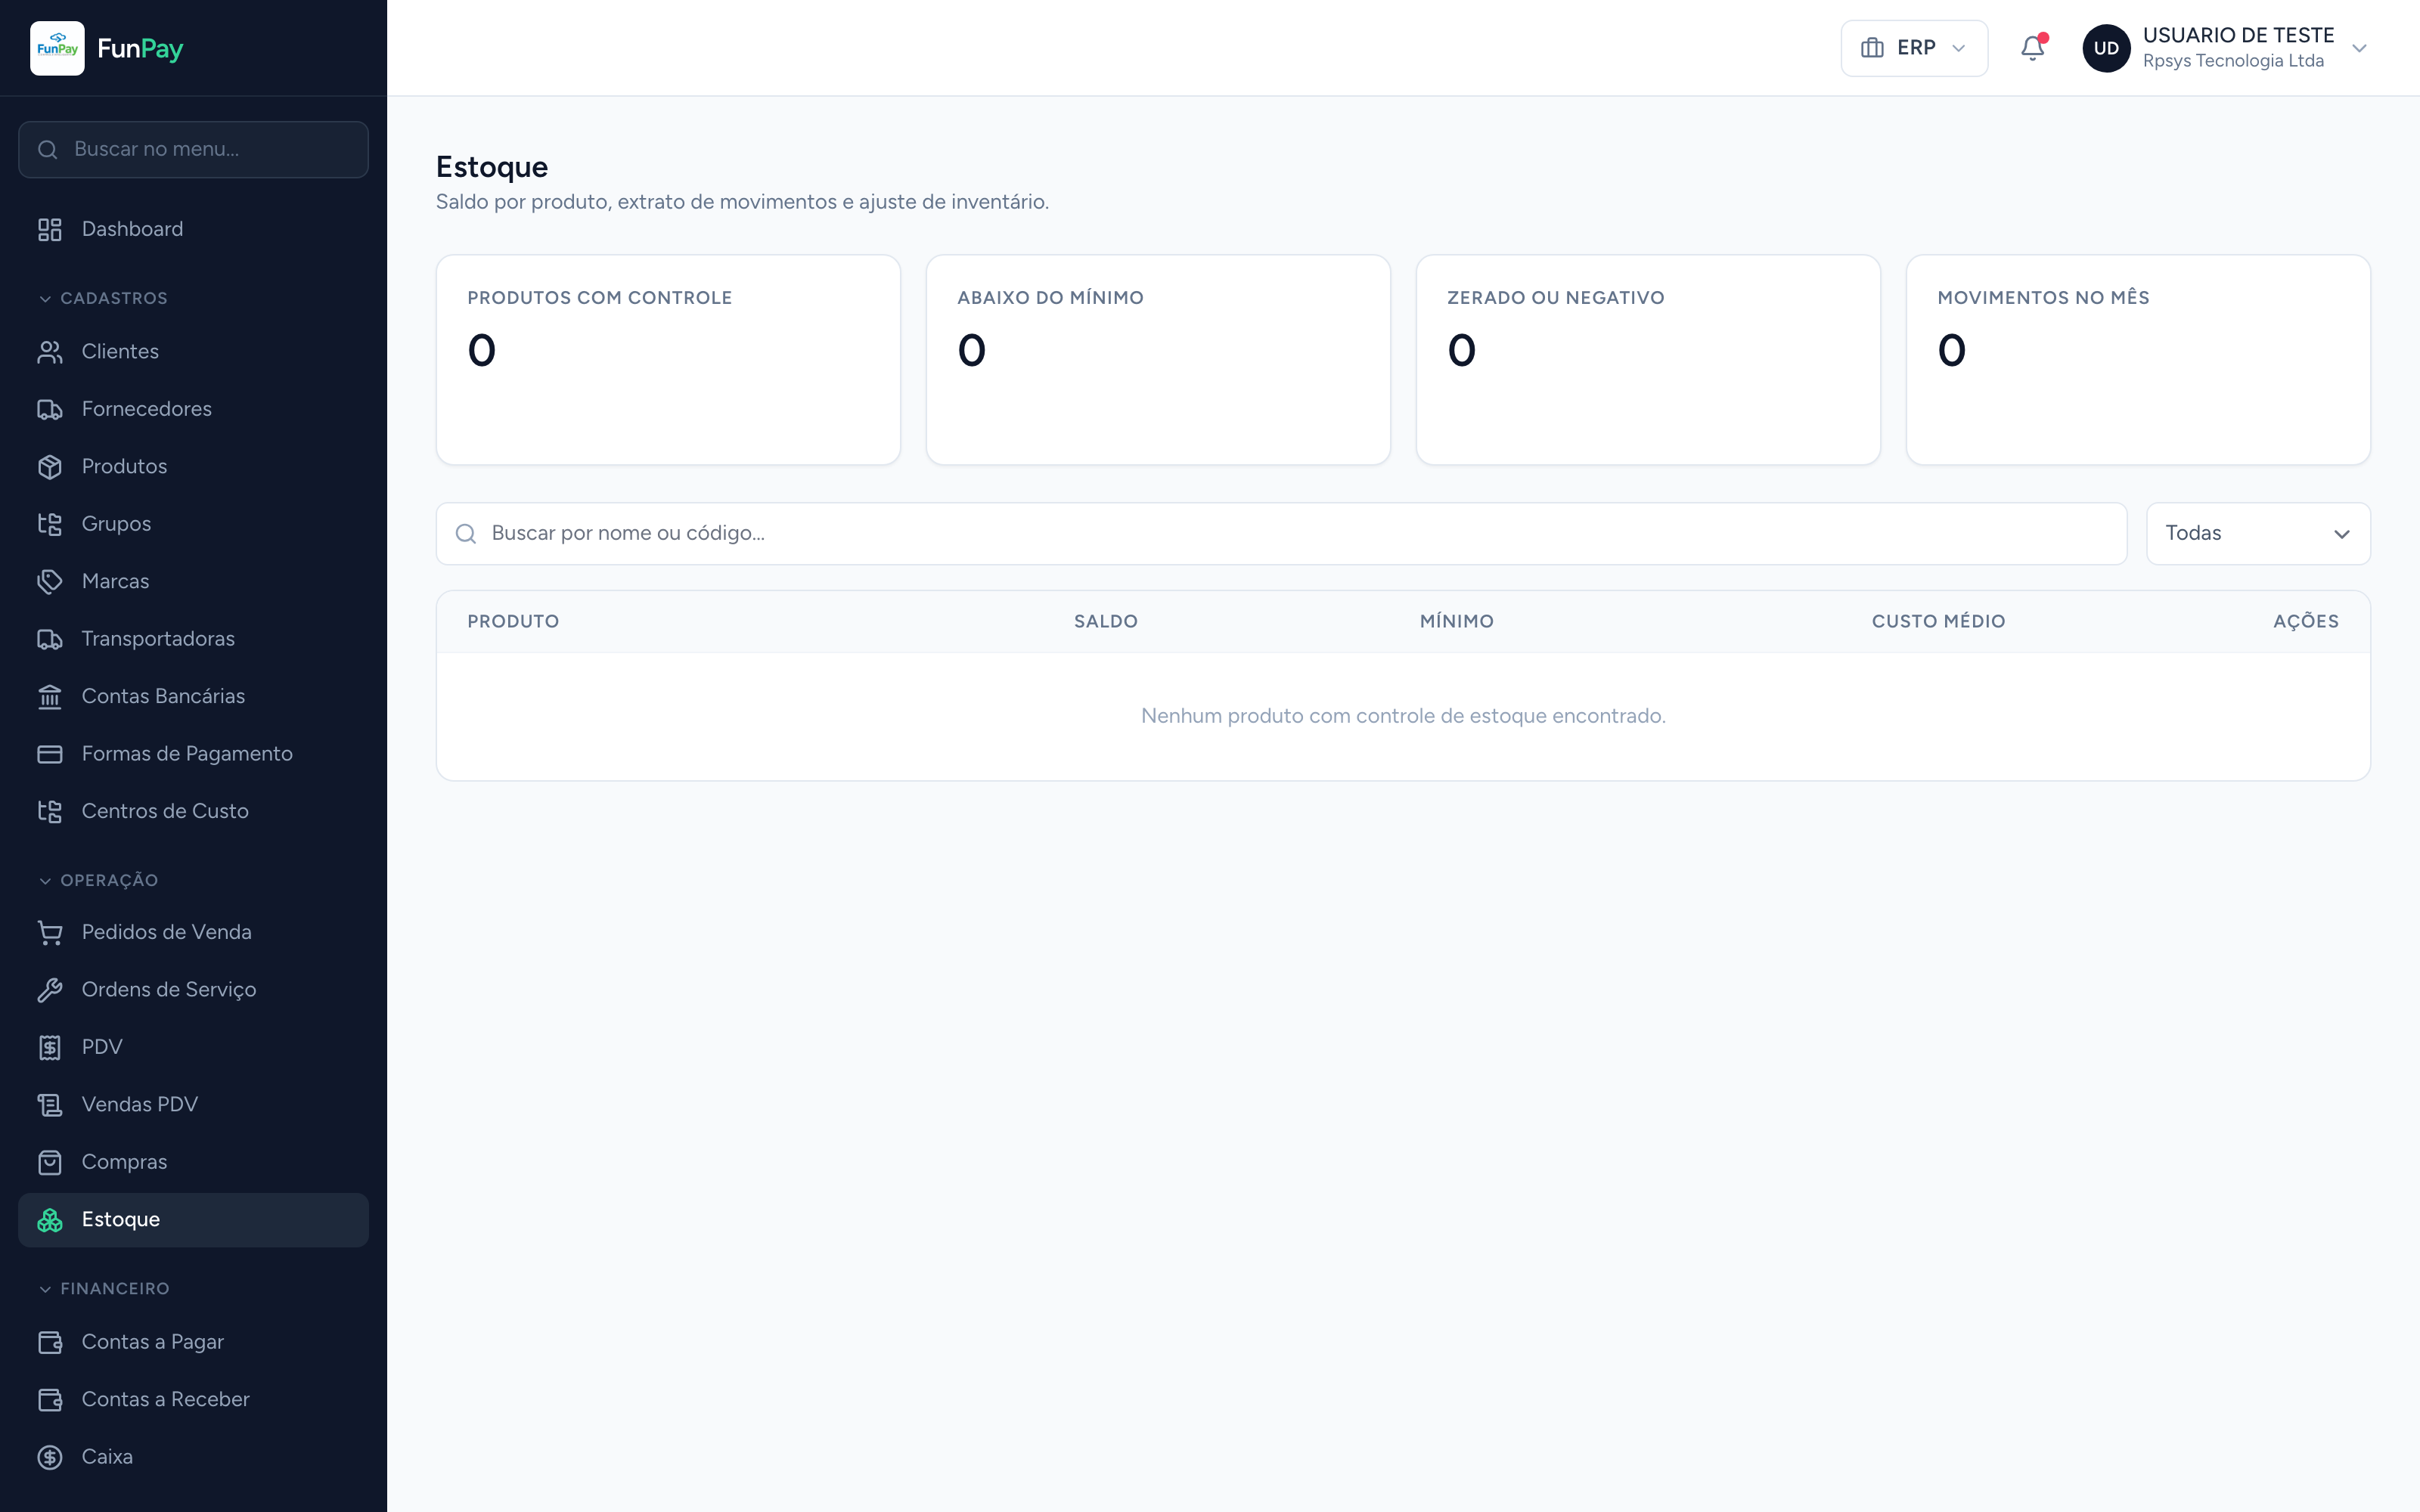Click the Caixa dollar icon
Image resolution: width=2420 pixels, height=1512 pixels.
pyautogui.click(x=50, y=1457)
